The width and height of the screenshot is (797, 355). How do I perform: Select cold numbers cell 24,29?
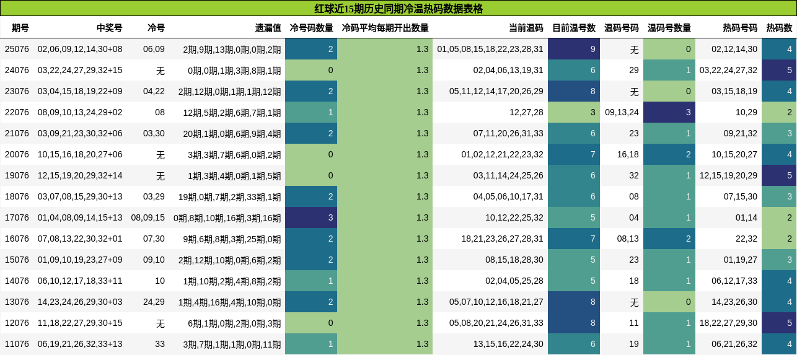click(154, 302)
